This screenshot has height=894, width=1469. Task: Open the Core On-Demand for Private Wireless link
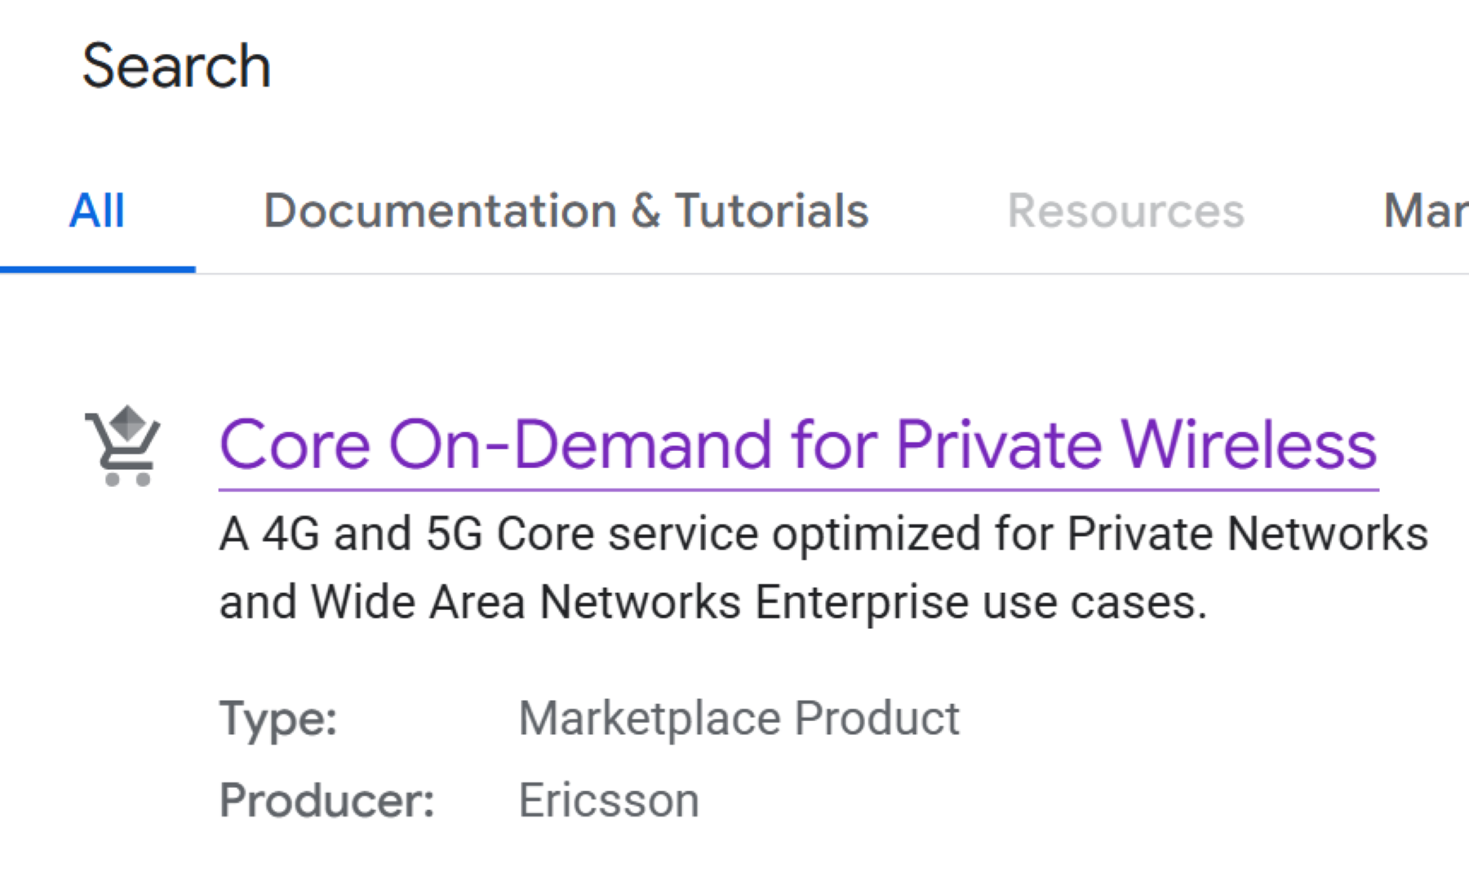coord(798,445)
